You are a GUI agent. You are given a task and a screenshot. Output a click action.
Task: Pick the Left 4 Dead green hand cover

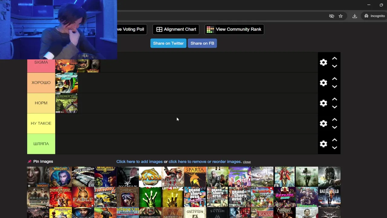pos(150,197)
